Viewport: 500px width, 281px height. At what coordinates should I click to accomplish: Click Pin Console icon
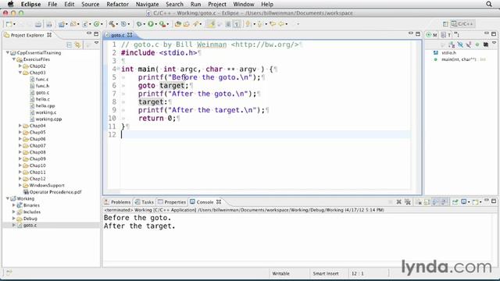tap(455, 202)
